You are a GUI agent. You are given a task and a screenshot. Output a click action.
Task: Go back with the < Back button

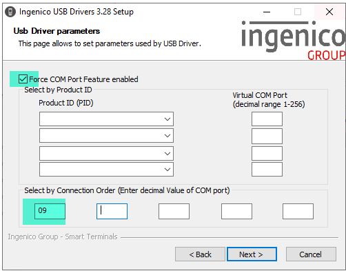click(x=200, y=254)
